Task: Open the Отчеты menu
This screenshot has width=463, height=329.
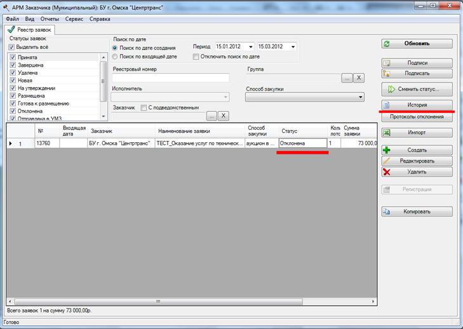Action: pos(50,19)
